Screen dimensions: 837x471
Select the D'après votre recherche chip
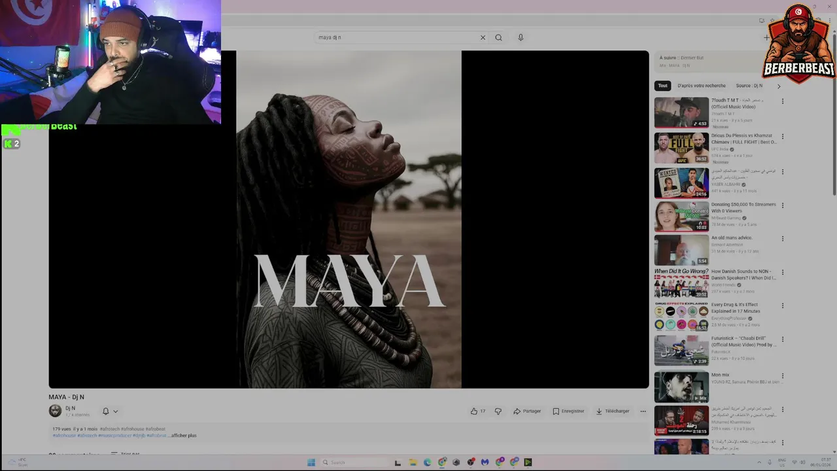[x=701, y=86]
